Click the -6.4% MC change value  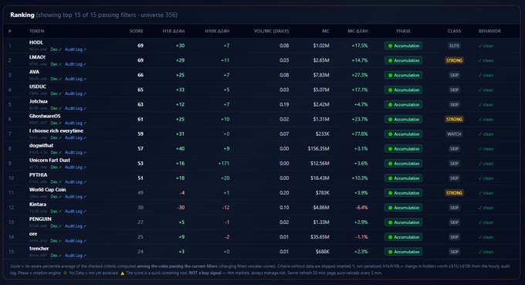361,208
